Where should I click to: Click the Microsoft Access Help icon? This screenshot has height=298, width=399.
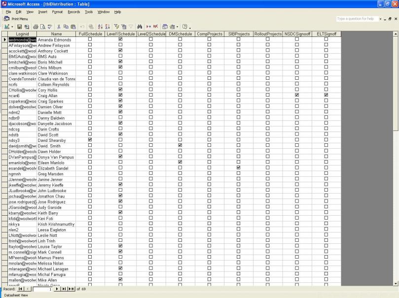tap(185, 27)
